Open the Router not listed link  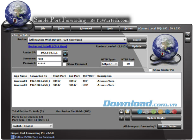point(47,46)
